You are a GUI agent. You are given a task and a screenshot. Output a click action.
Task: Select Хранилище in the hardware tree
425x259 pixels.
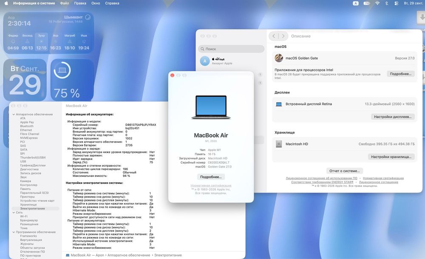28,205
